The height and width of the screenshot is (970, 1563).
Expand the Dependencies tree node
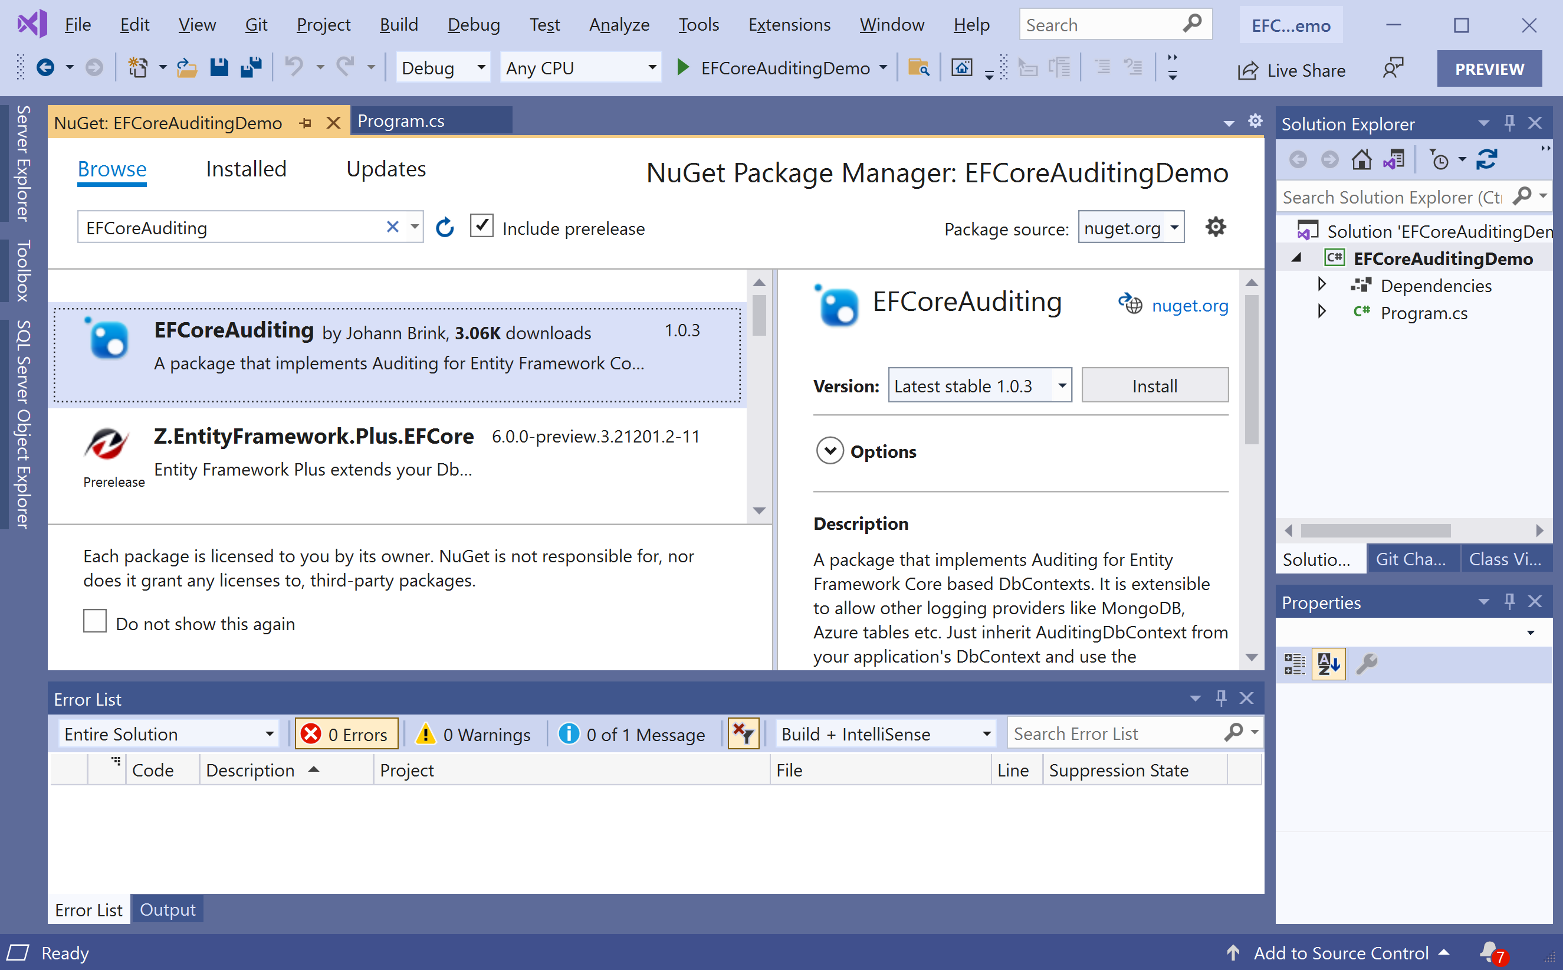pos(1321,284)
